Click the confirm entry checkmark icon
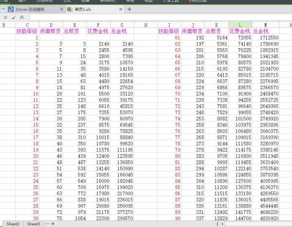Screen dimensions: 292x227 (x=14, y=17)
